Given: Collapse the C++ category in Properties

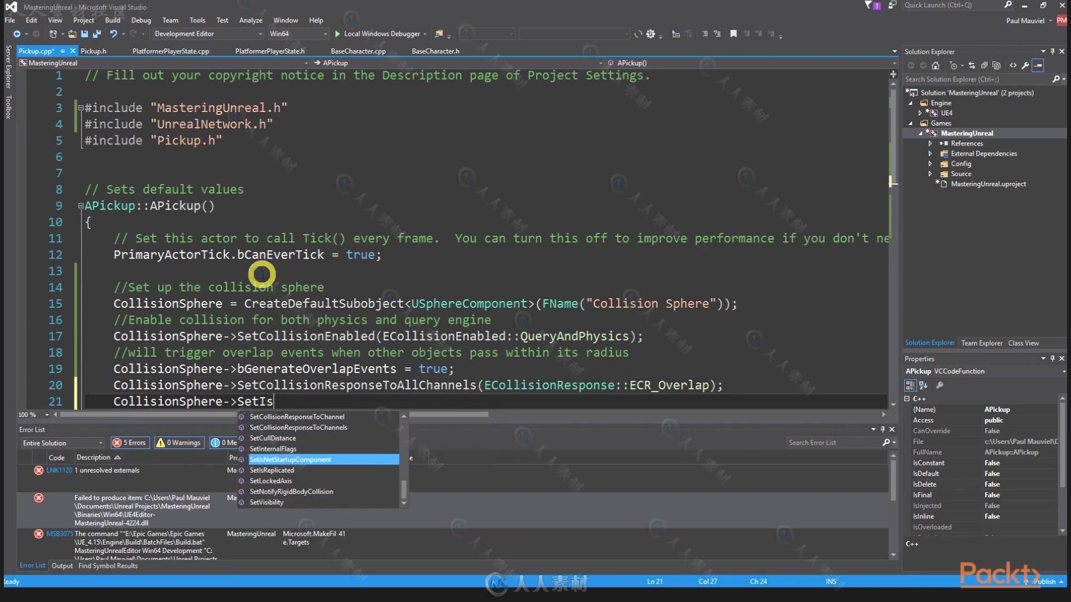Looking at the screenshot, I should point(907,399).
